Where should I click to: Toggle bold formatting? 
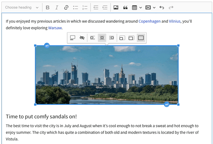pos(48,7)
